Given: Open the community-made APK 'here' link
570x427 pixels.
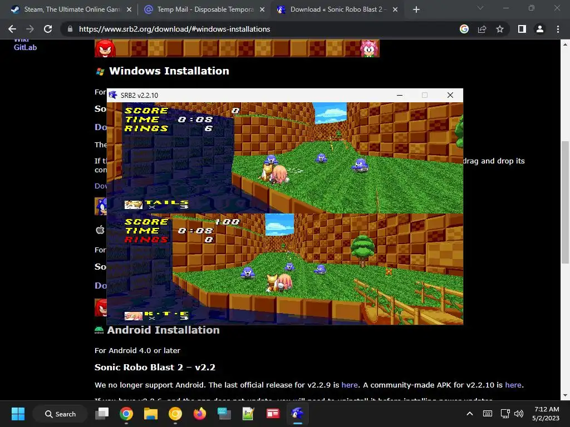Looking at the screenshot, I should click(x=513, y=385).
